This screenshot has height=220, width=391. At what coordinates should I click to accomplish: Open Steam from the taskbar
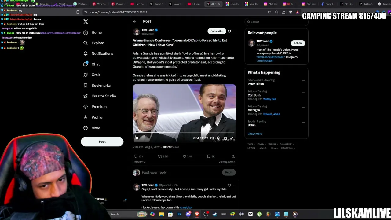[x=215, y=214]
